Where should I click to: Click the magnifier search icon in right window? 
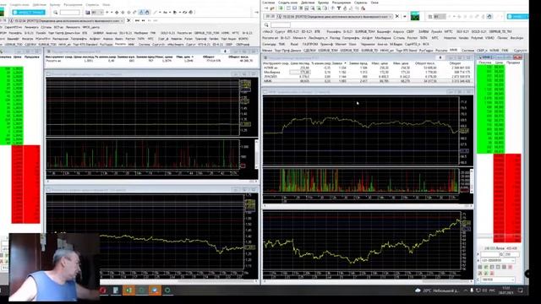click(266, 24)
